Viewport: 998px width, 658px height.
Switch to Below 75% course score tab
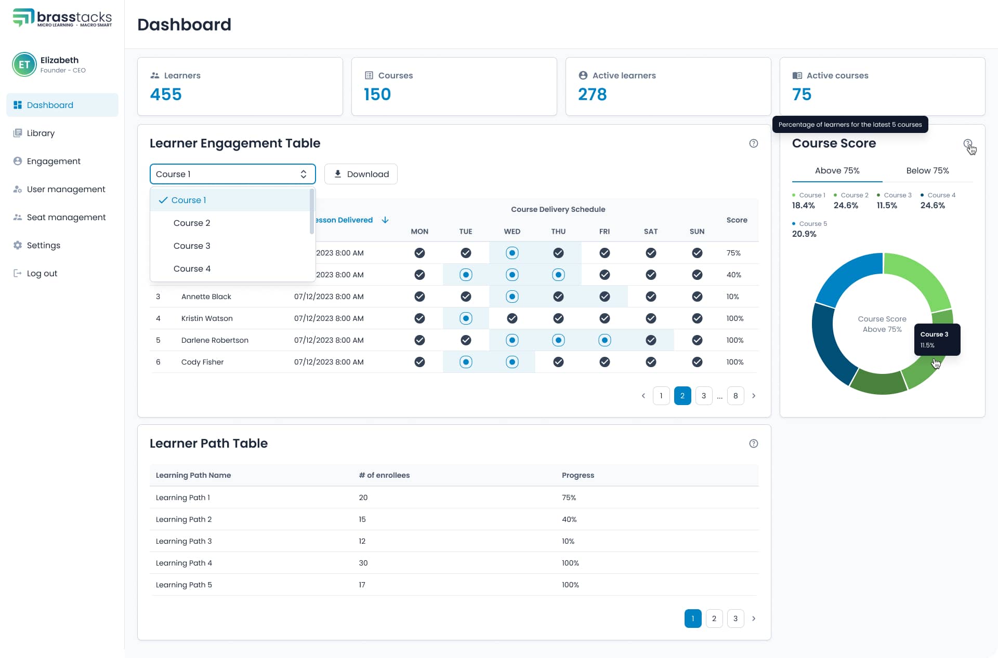point(928,170)
